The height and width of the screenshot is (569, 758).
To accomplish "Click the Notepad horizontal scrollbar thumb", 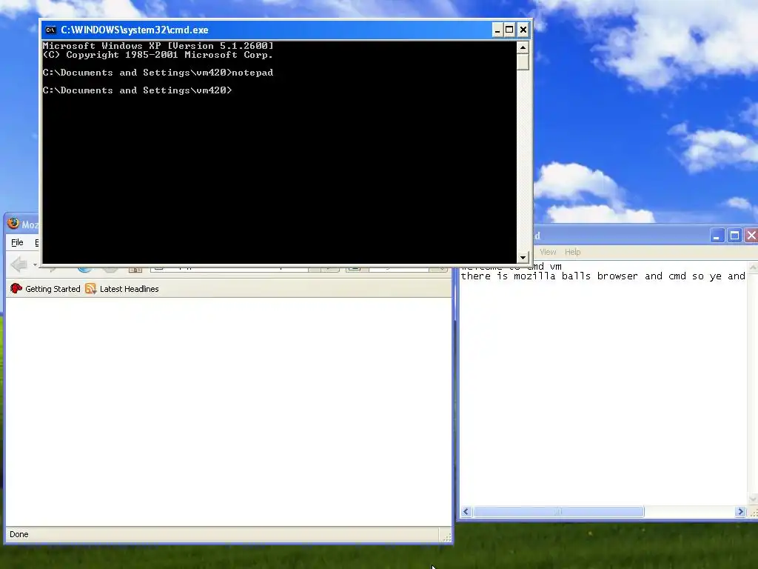I will [x=558, y=511].
